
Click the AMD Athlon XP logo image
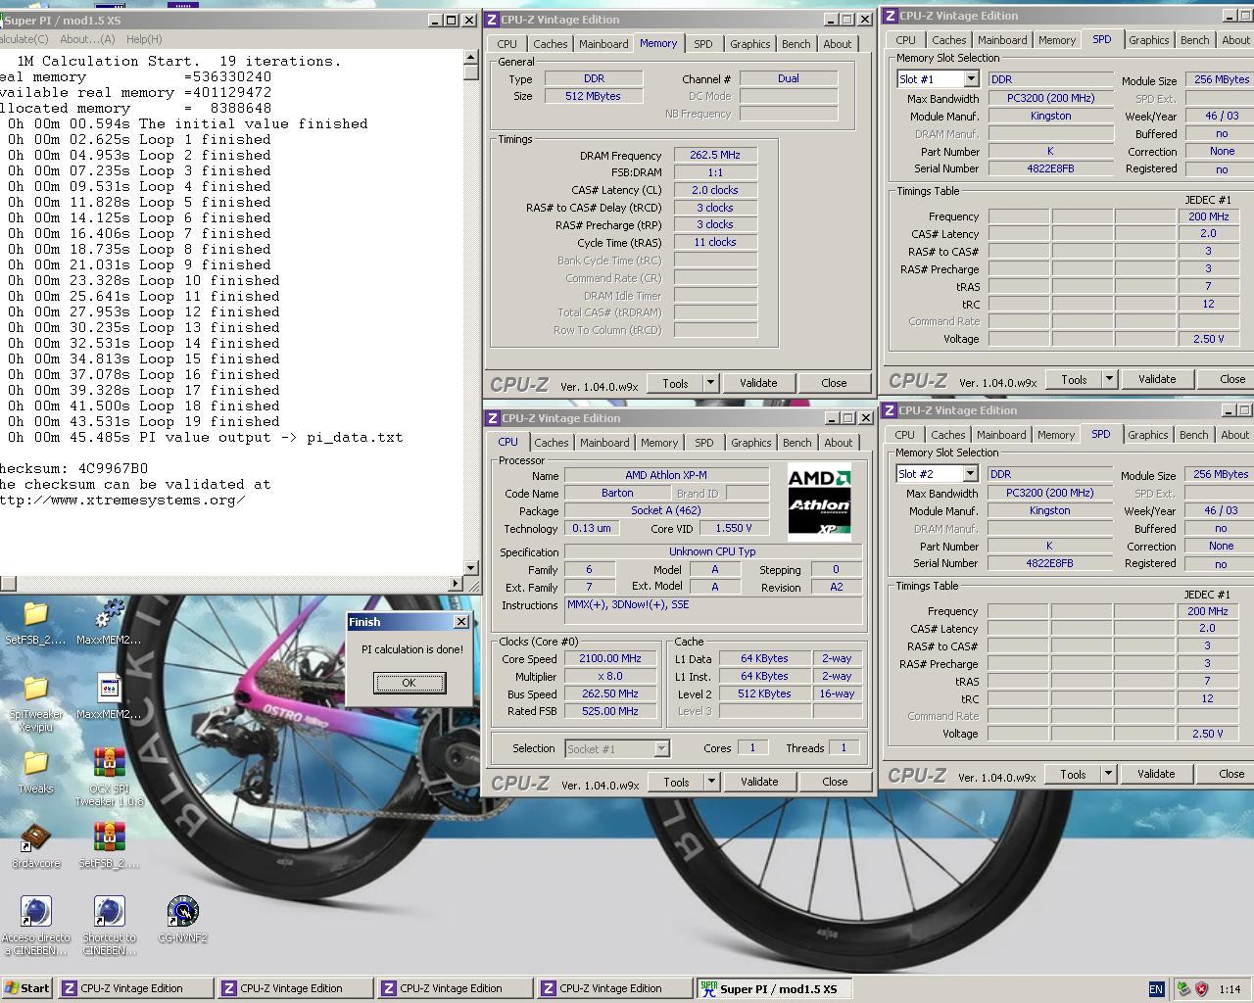[x=819, y=502]
